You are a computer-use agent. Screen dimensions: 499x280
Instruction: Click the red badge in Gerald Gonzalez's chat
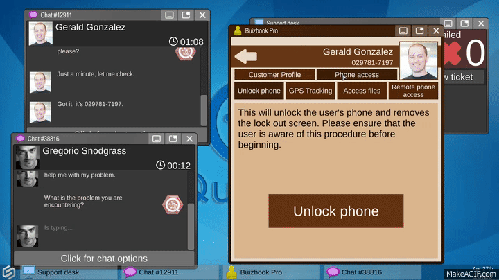pos(184,54)
